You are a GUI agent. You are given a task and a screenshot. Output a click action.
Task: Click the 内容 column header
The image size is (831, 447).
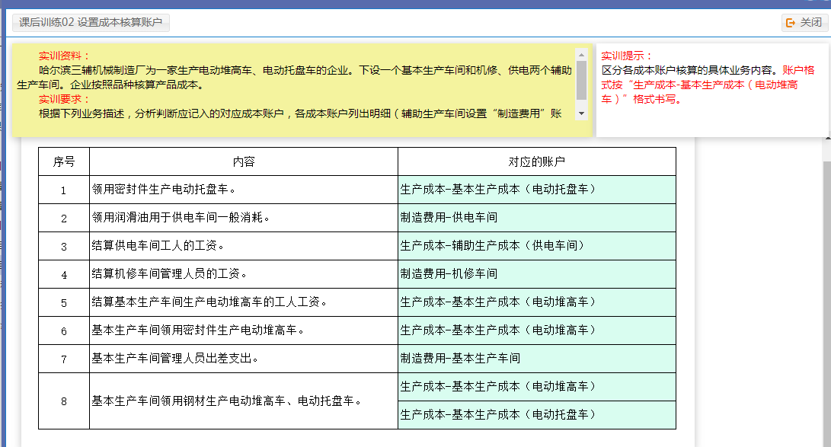[x=244, y=161]
